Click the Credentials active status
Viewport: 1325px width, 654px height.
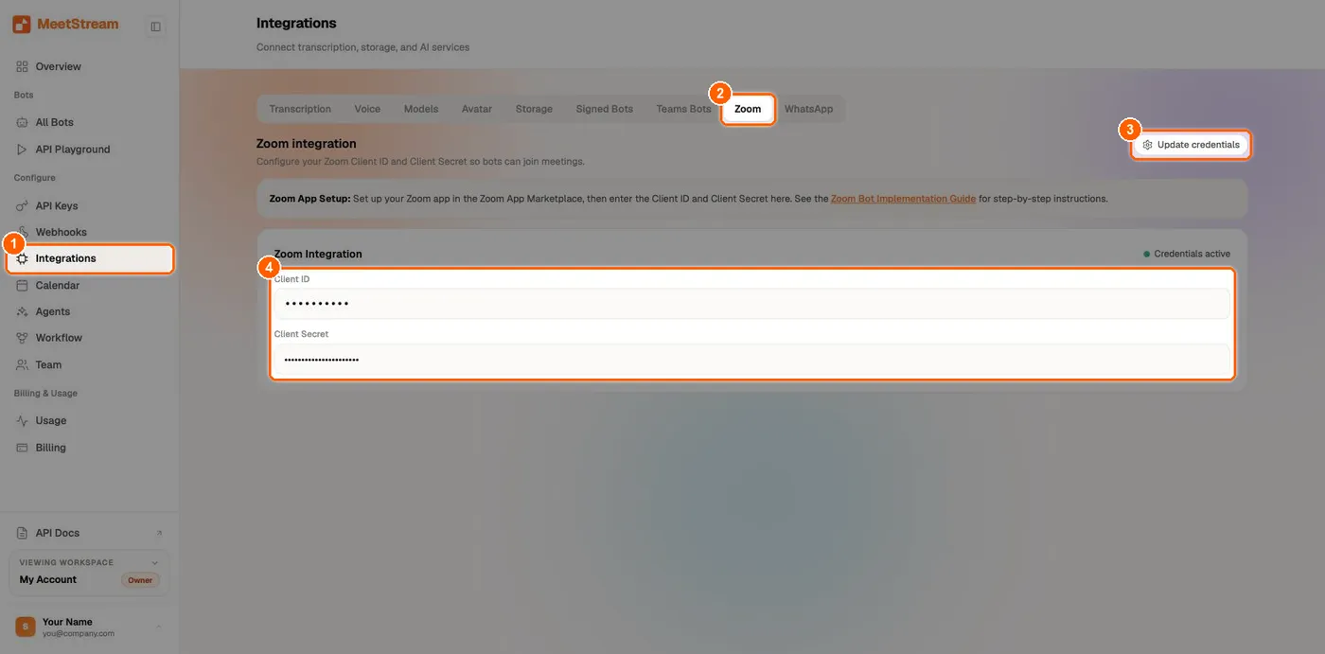coord(1187,254)
